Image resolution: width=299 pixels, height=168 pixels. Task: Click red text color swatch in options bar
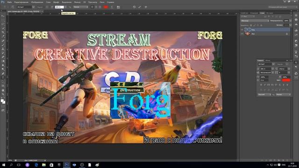point(106,7)
